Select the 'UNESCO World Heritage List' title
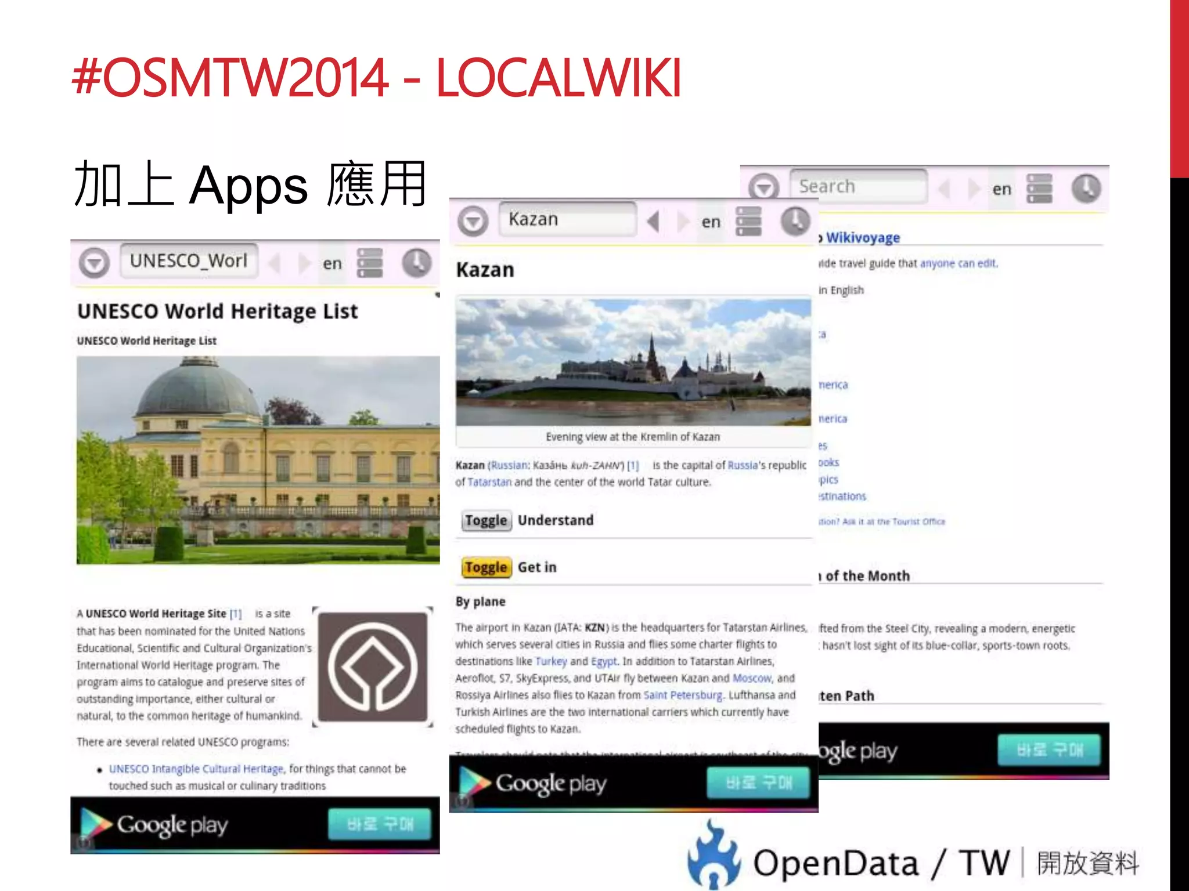The height and width of the screenshot is (891, 1189). (218, 312)
